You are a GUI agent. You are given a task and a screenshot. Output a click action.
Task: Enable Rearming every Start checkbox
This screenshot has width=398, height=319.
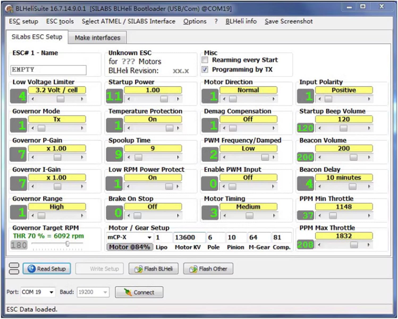tap(205, 60)
